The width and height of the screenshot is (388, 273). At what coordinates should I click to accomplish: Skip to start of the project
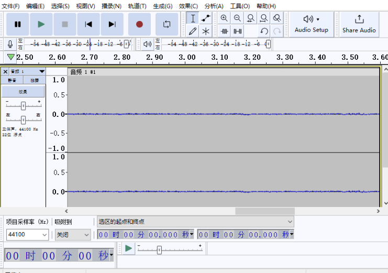pos(88,24)
